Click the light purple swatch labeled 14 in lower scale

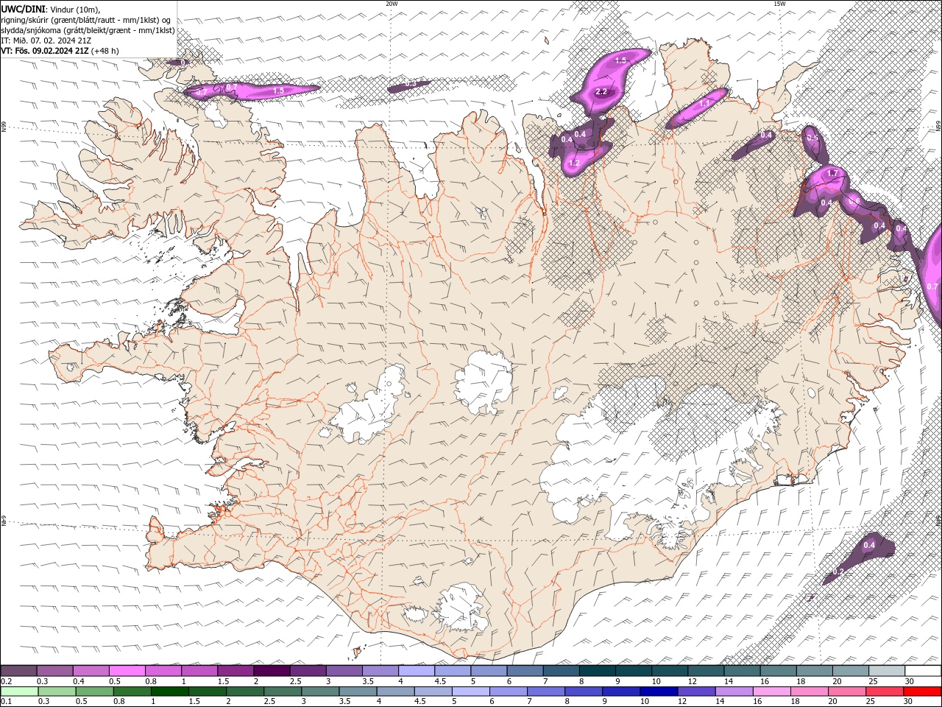tap(734, 691)
